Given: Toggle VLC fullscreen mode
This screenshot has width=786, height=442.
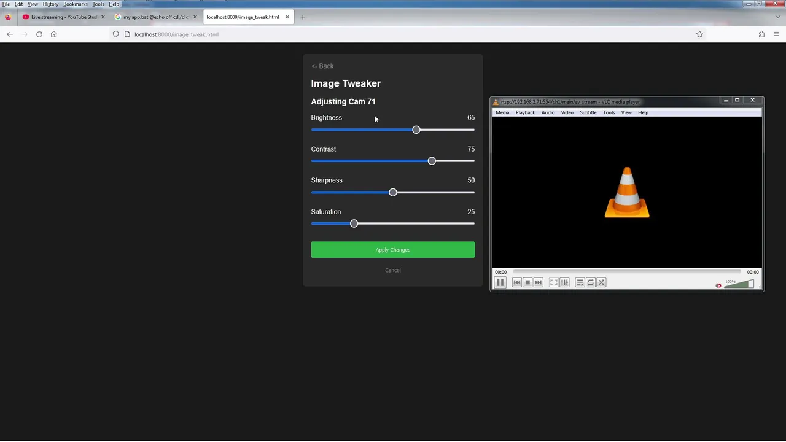Looking at the screenshot, I should click(554, 282).
